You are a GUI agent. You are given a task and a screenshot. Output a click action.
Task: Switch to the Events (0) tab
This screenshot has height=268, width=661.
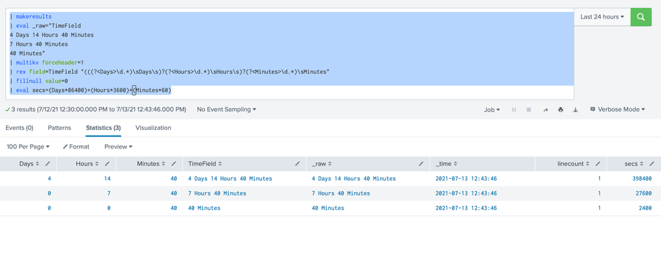coord(19,128)
